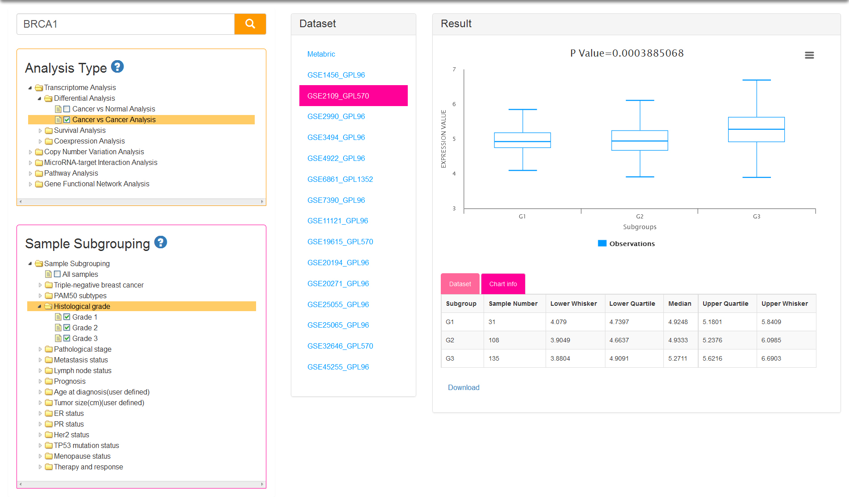849x497 pixels.
Task: Expand the Copy Number Variation Analysis node
Action: [x=30, y=152]
